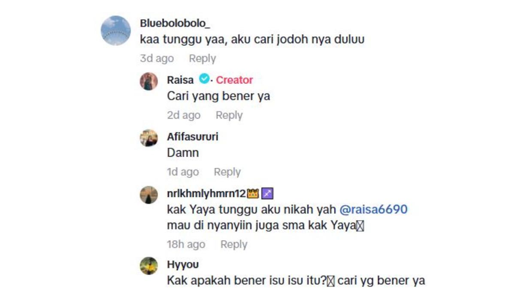Image resolution: width=515 pixels, height=289 pixels.
Task: Click the Raisa username
Action: click(x=180, y=80)
